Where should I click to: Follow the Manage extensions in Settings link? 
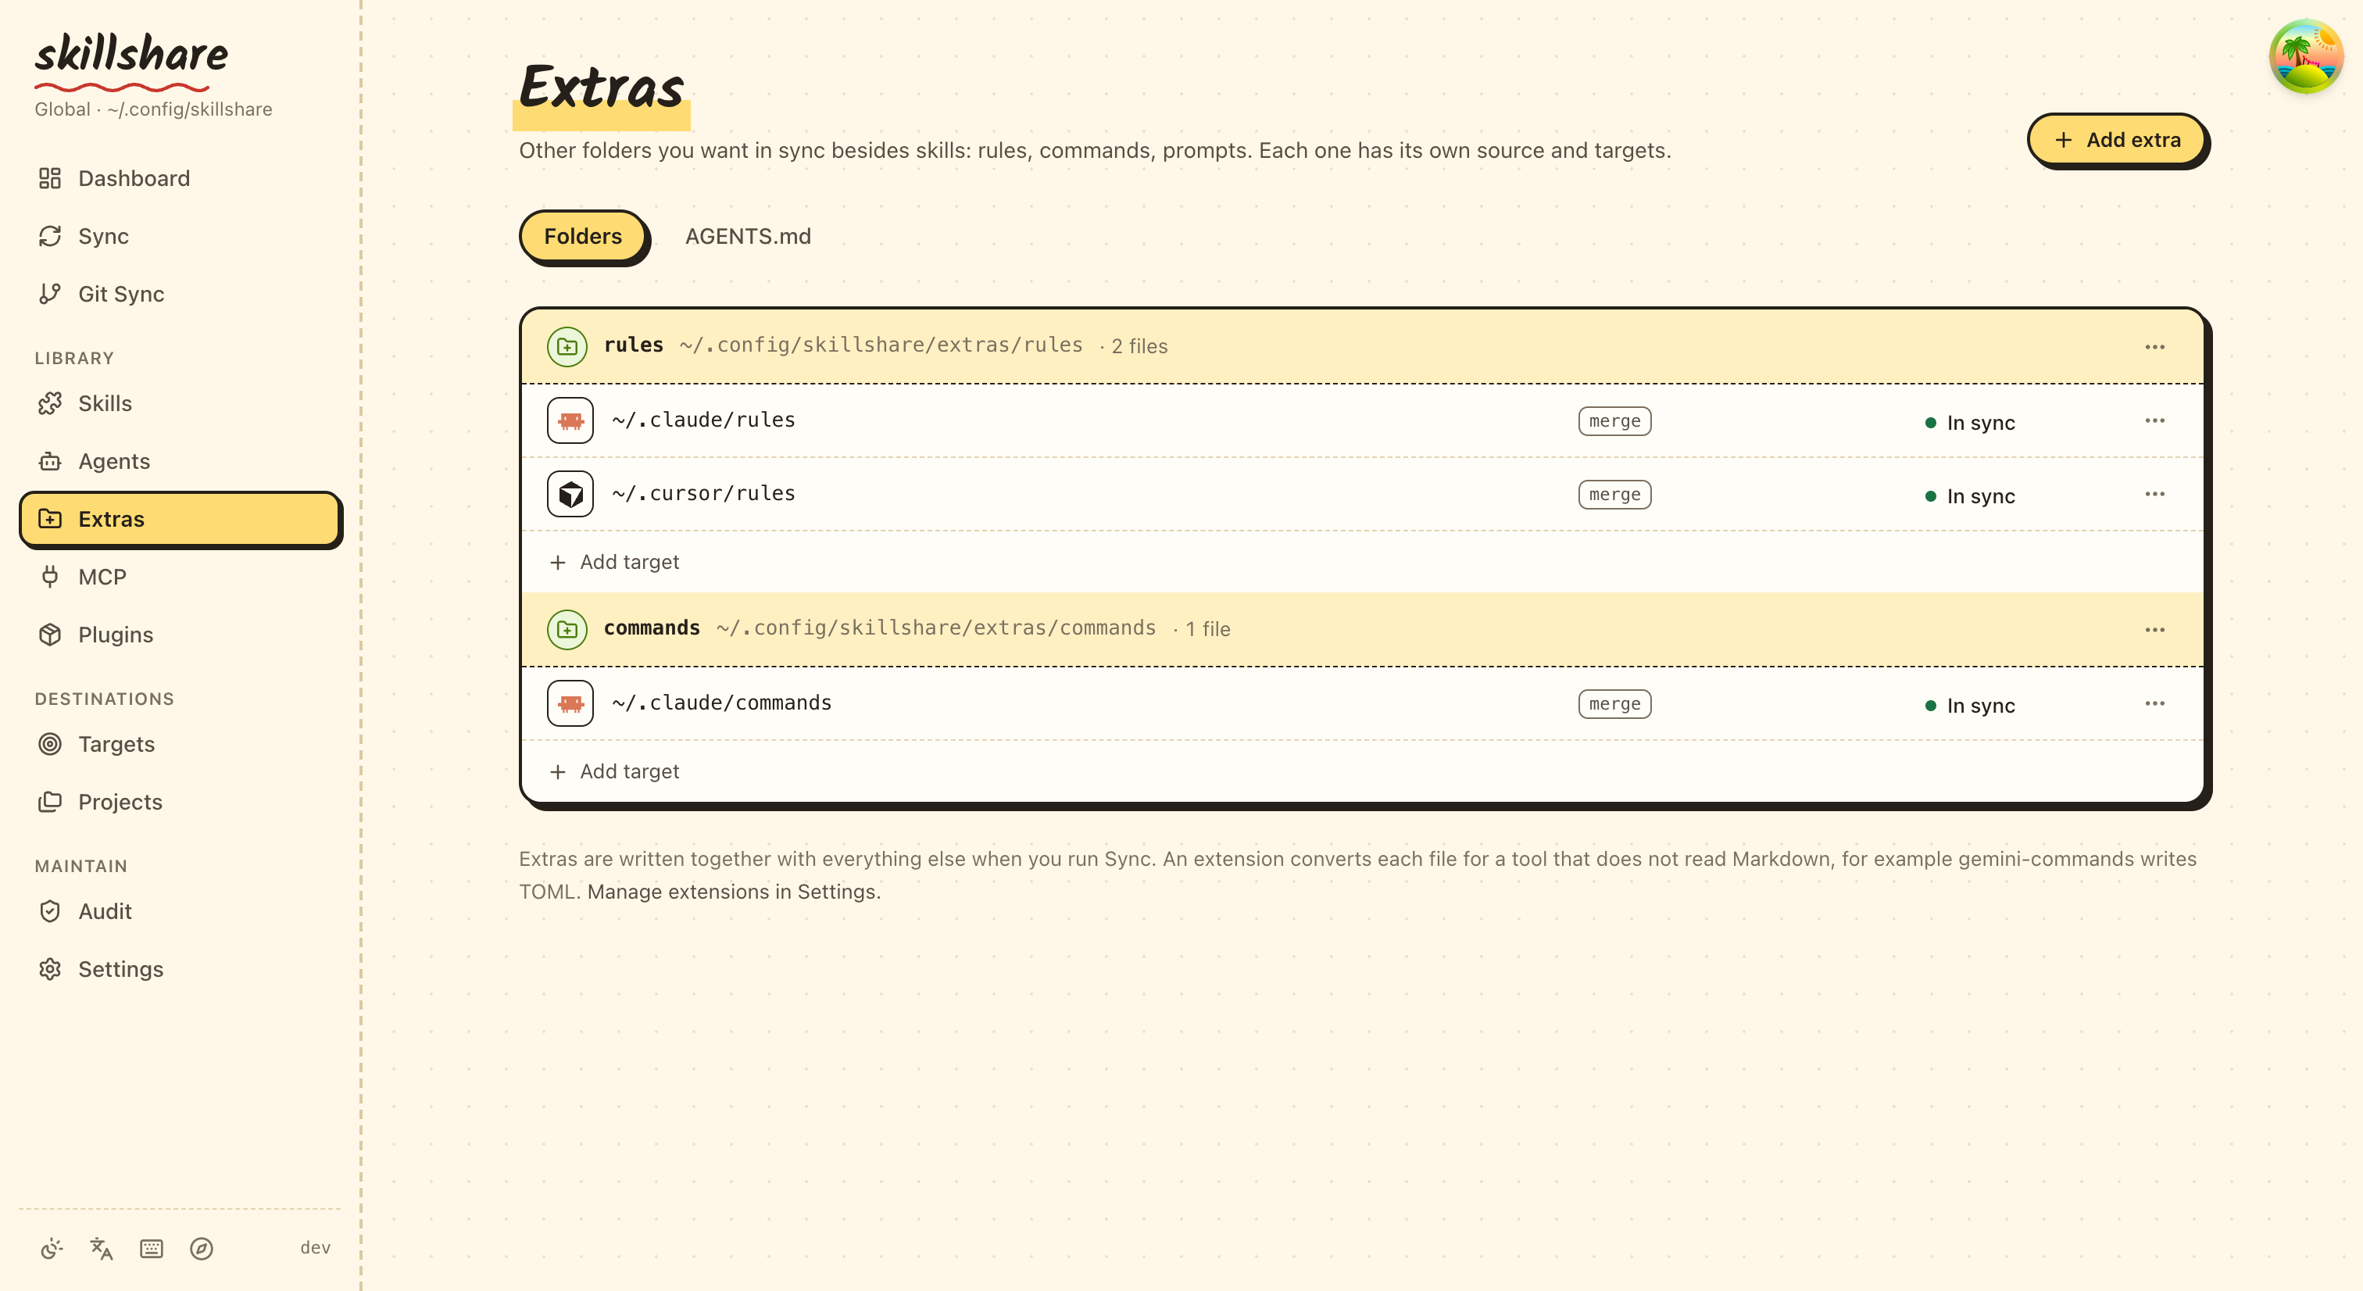[x=734, y=892]
